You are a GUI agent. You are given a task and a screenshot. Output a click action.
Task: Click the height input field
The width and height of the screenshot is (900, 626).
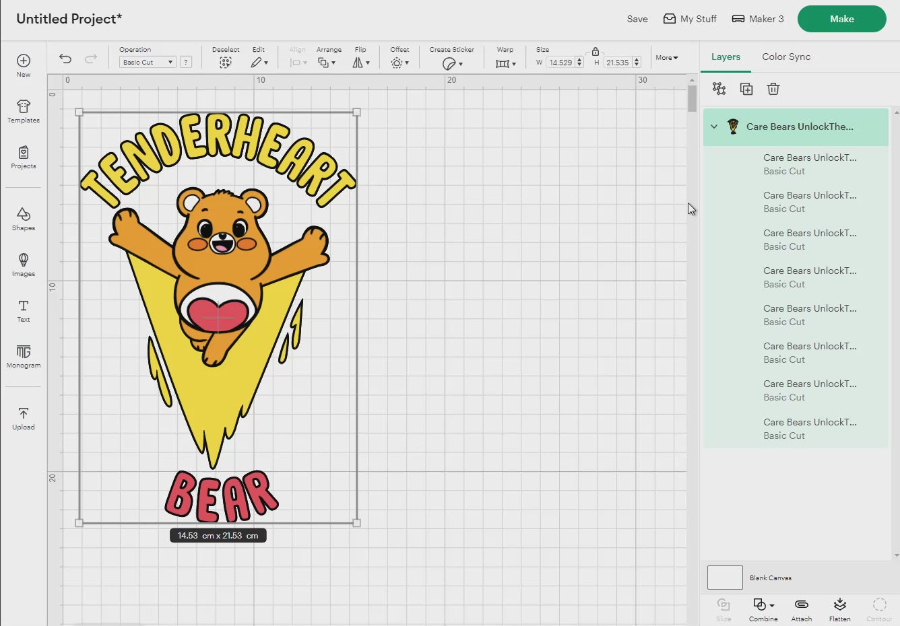tap(617, 62)
